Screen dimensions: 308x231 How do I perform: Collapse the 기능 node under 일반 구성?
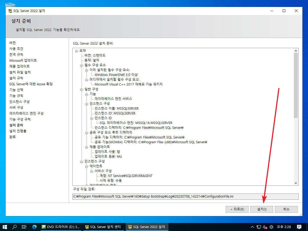click(86, 94)
